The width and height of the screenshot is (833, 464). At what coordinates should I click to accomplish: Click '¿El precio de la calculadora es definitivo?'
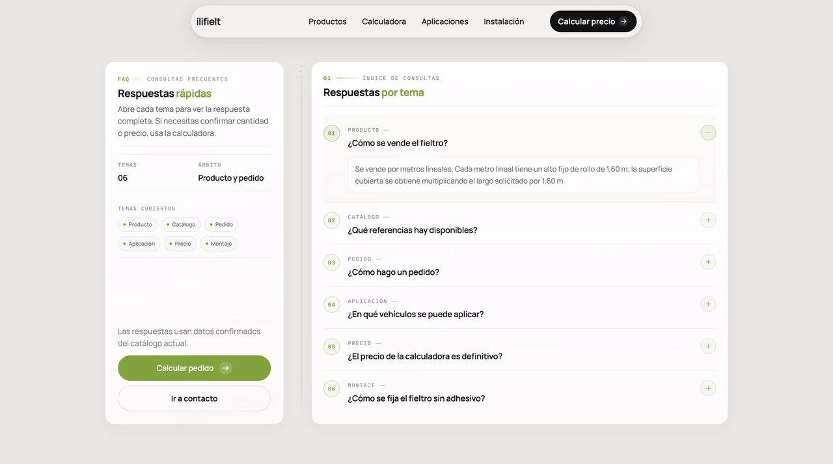(425, 357)
